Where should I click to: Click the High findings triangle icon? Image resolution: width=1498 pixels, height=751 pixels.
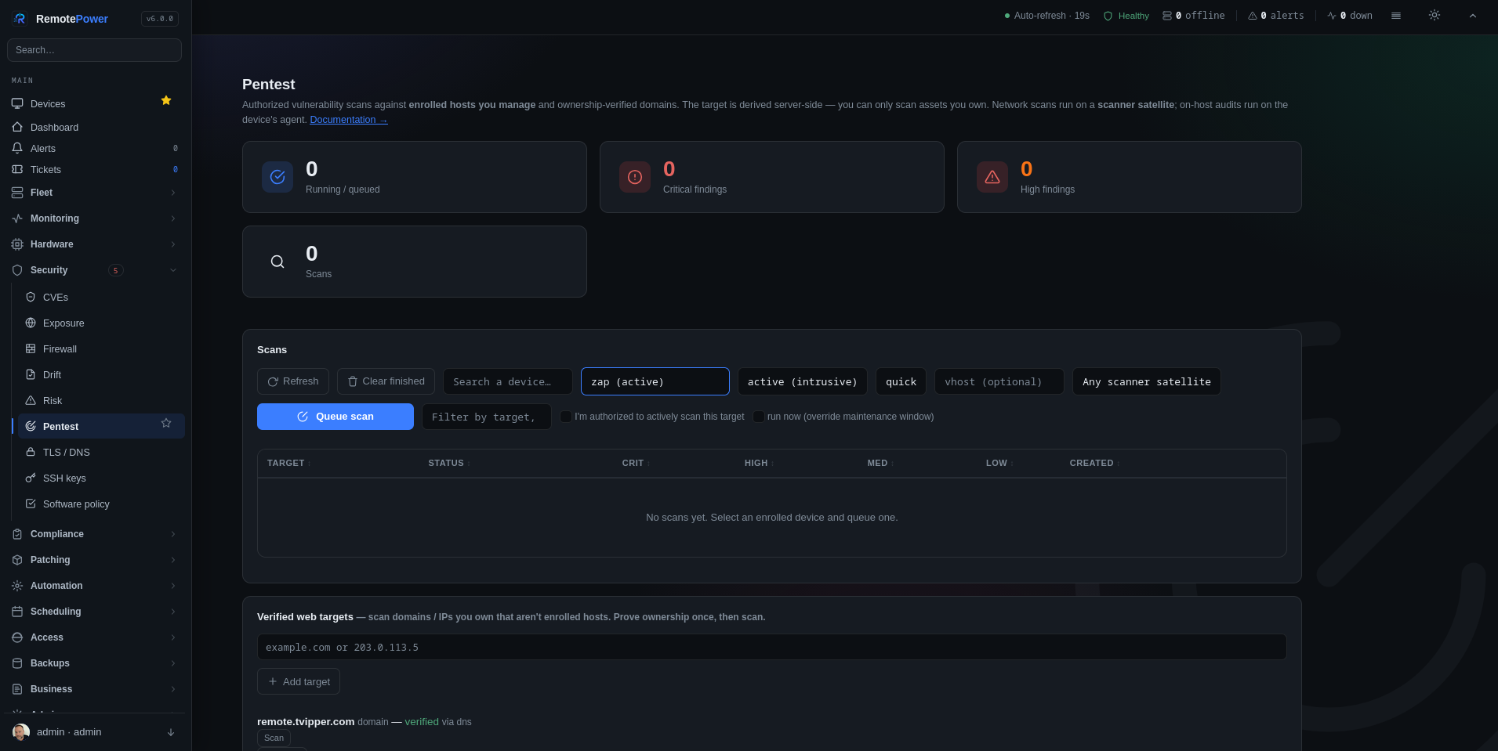click(992, 177)
